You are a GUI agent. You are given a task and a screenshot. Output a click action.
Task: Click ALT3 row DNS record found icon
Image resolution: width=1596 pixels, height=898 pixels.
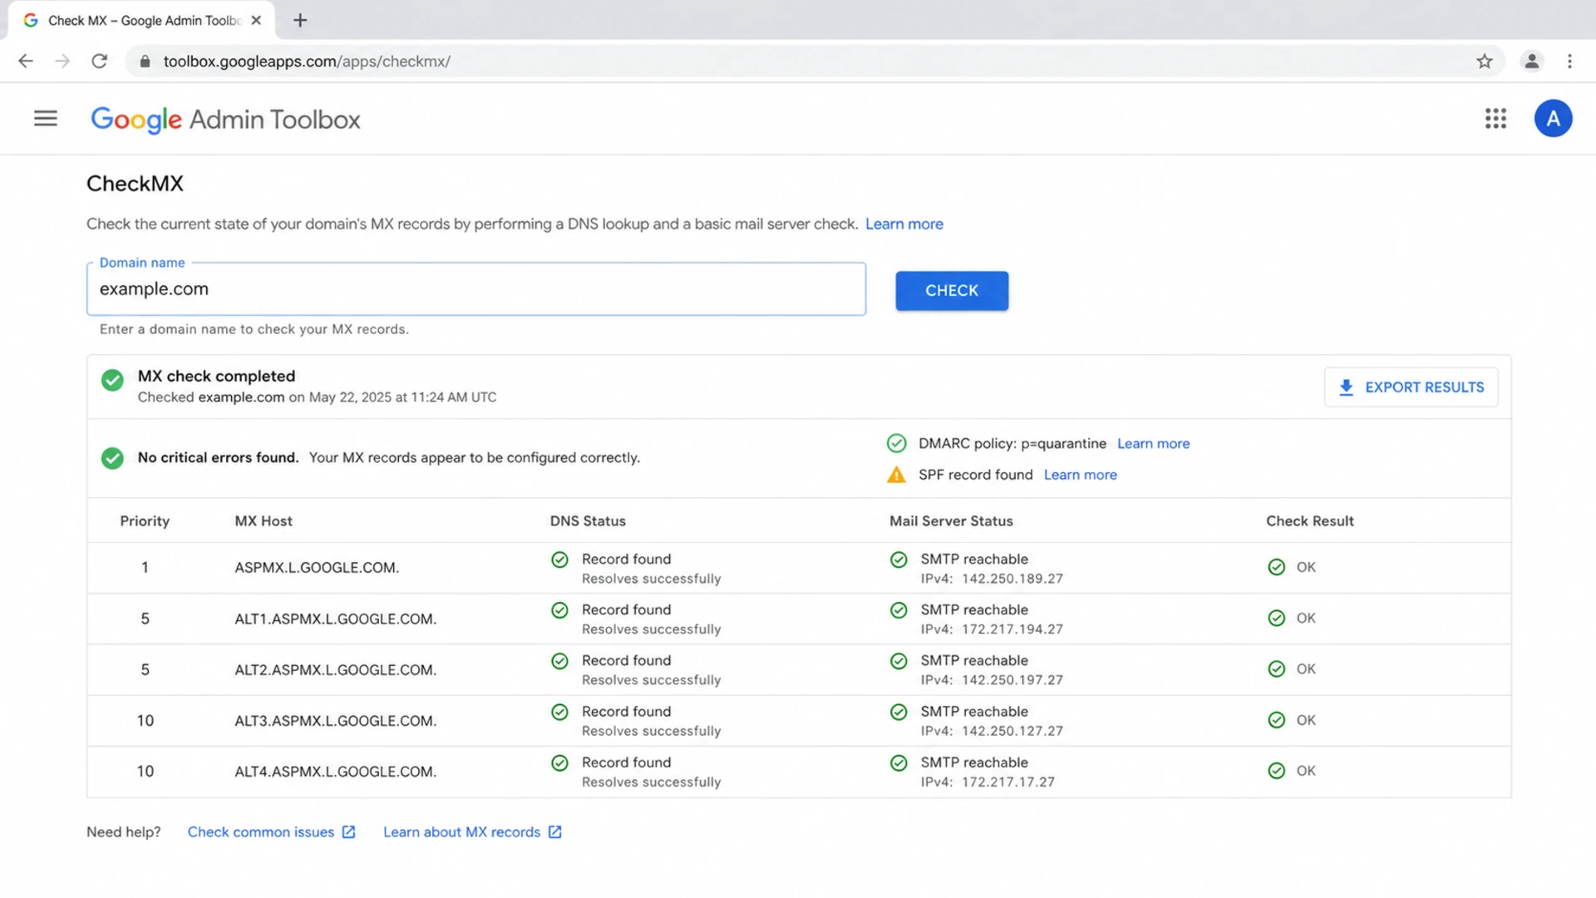click(x=559, y=712)
